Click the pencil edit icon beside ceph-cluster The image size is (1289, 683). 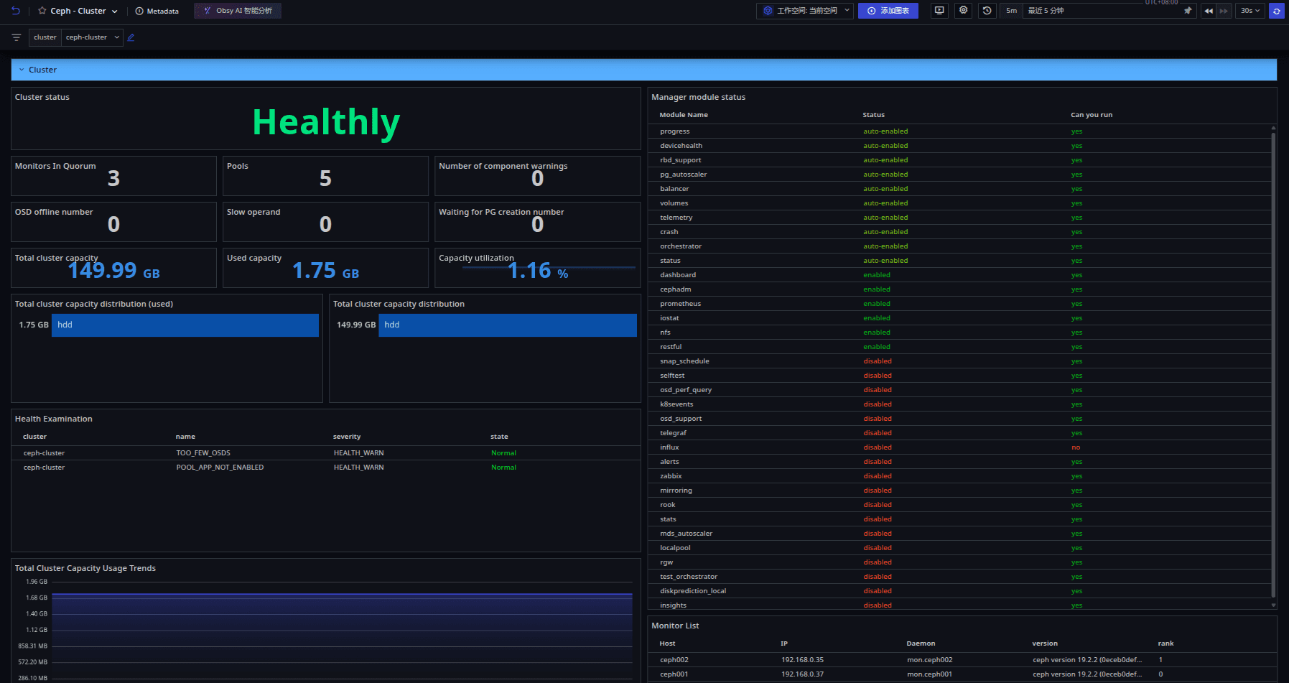pyautogui.click(x=131, y=37)
